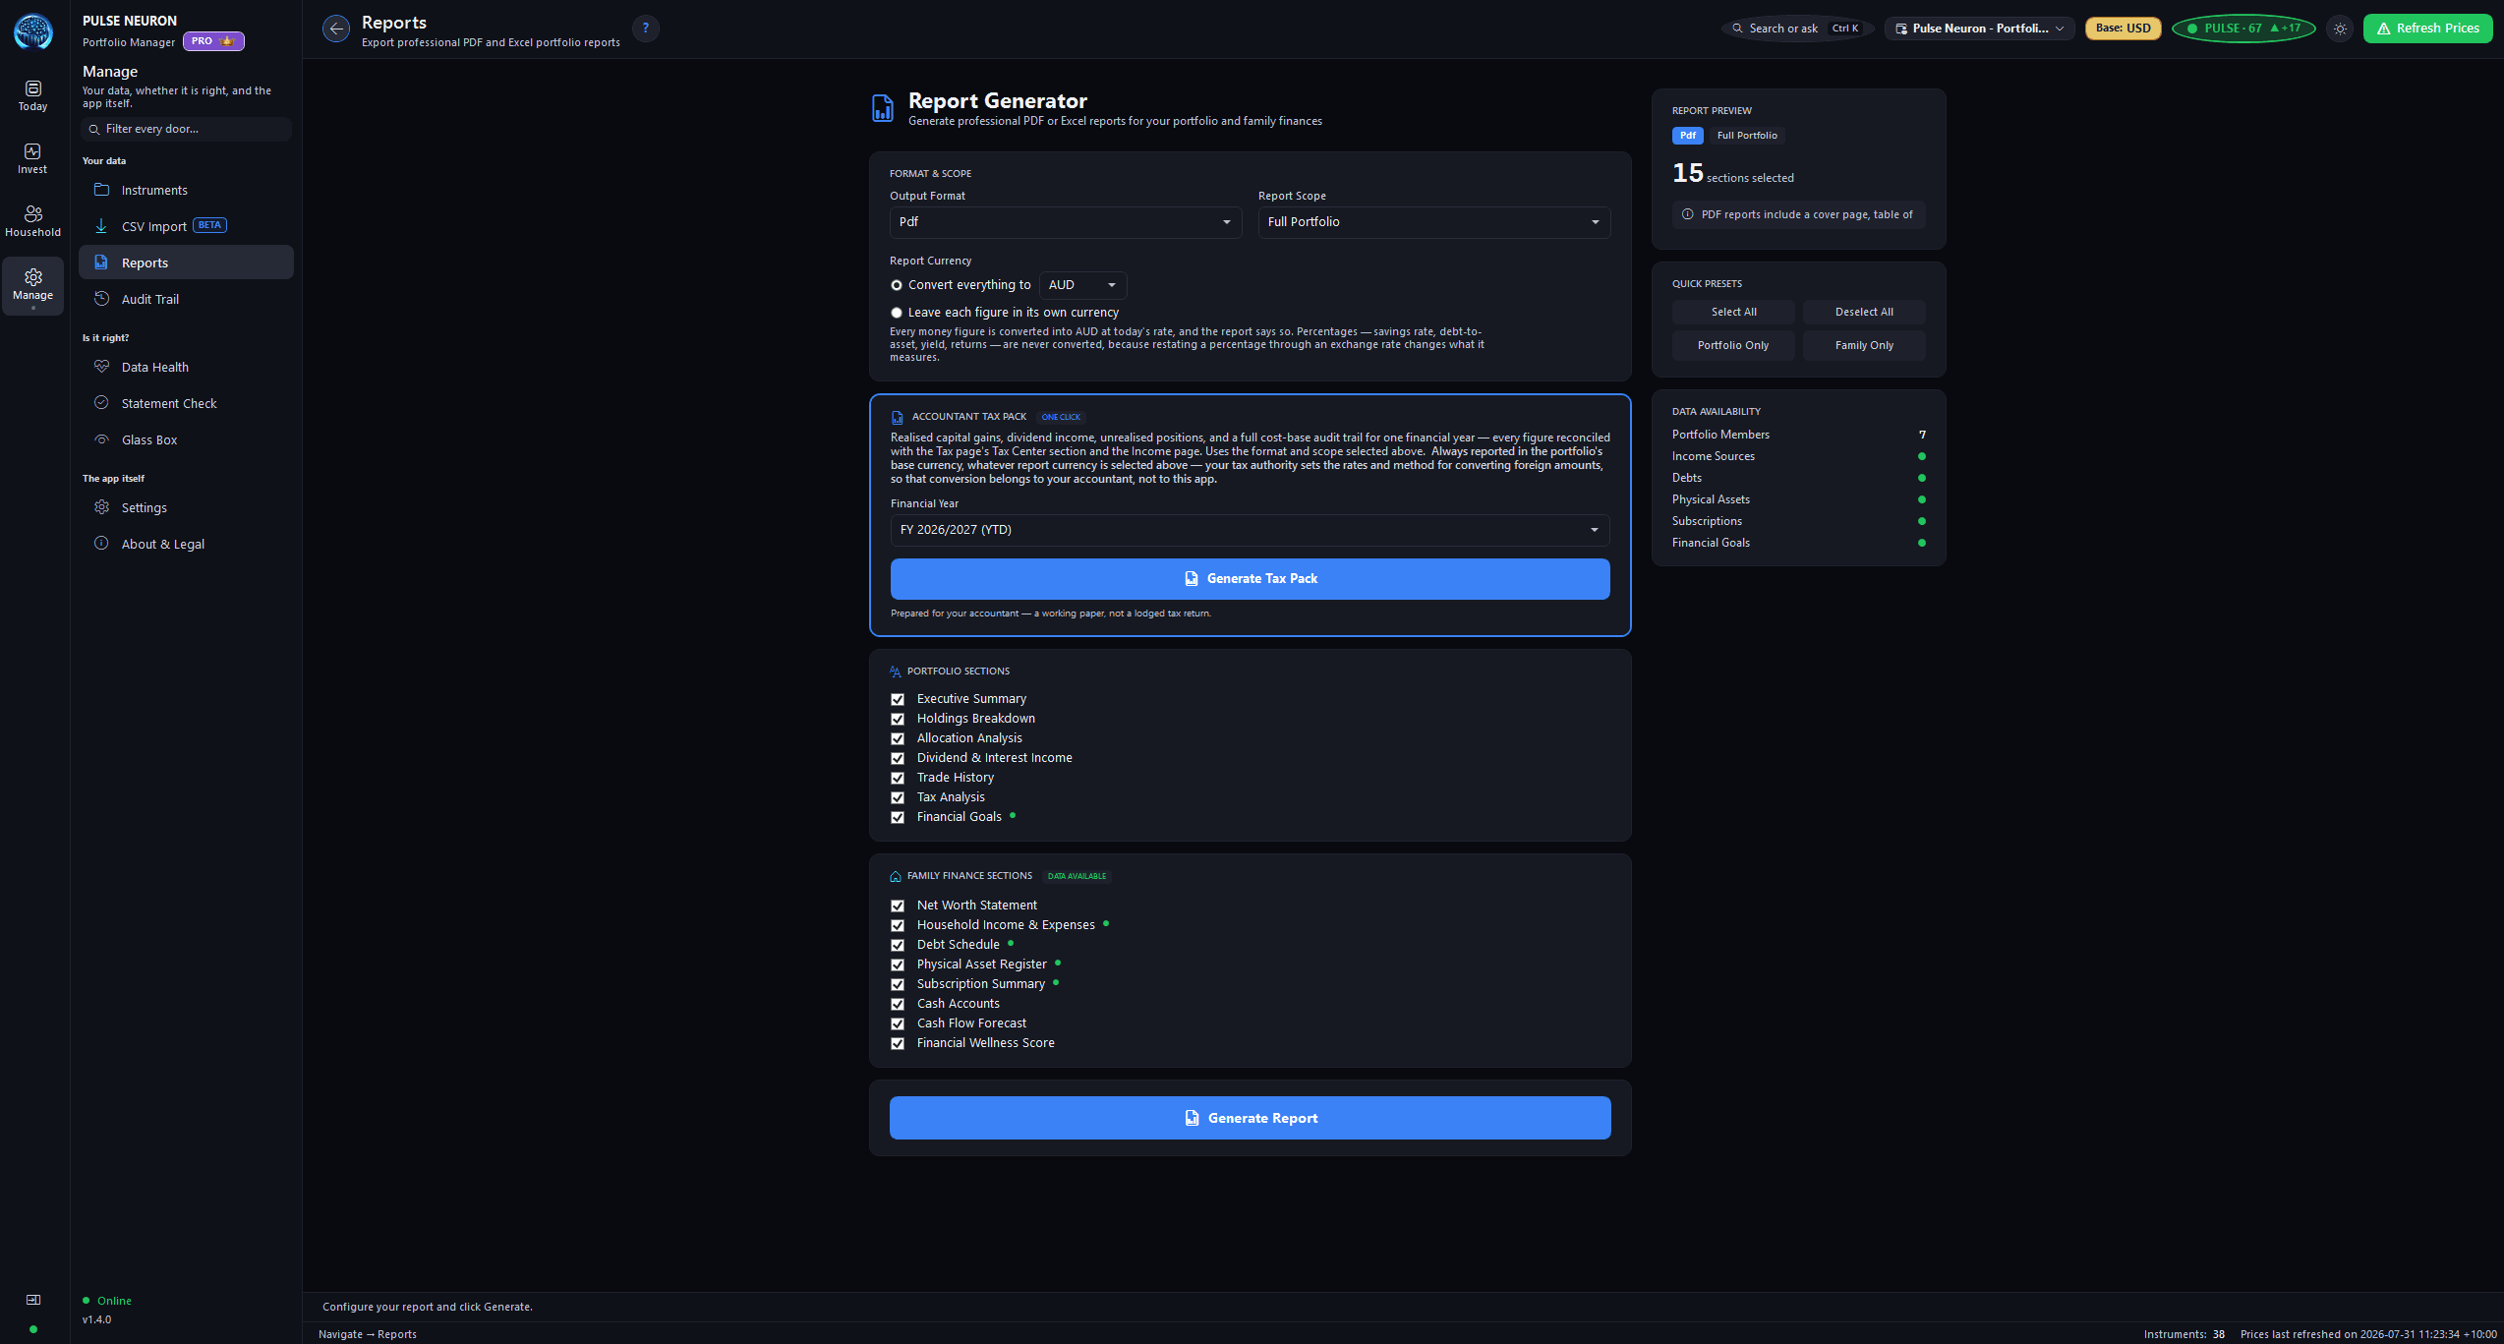Open the AUD currency dropdown
The image size is (2504, 1344).
click(1082, 285)
